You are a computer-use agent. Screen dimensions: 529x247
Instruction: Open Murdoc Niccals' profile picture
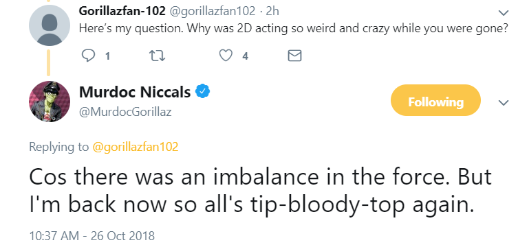[x=50, y=102]
